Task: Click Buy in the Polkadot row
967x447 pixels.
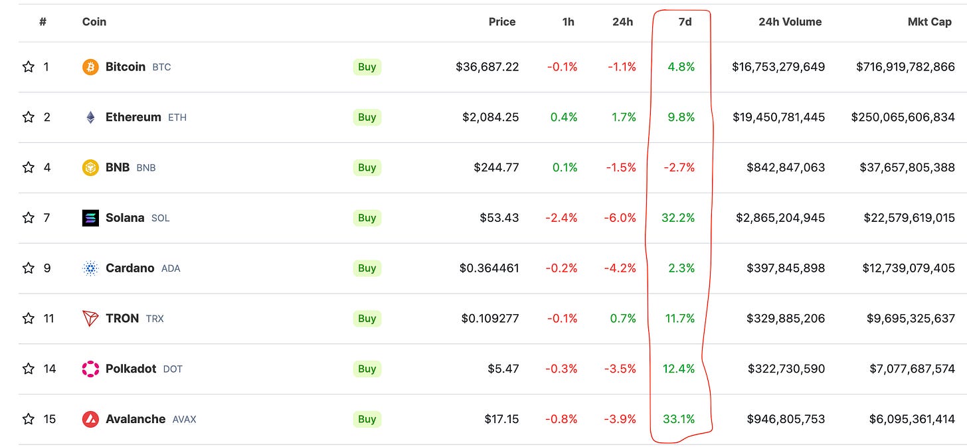Action: [367, 369]
